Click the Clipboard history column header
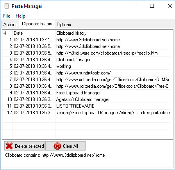This screenshot has width=175, height=170. point(112,33)
